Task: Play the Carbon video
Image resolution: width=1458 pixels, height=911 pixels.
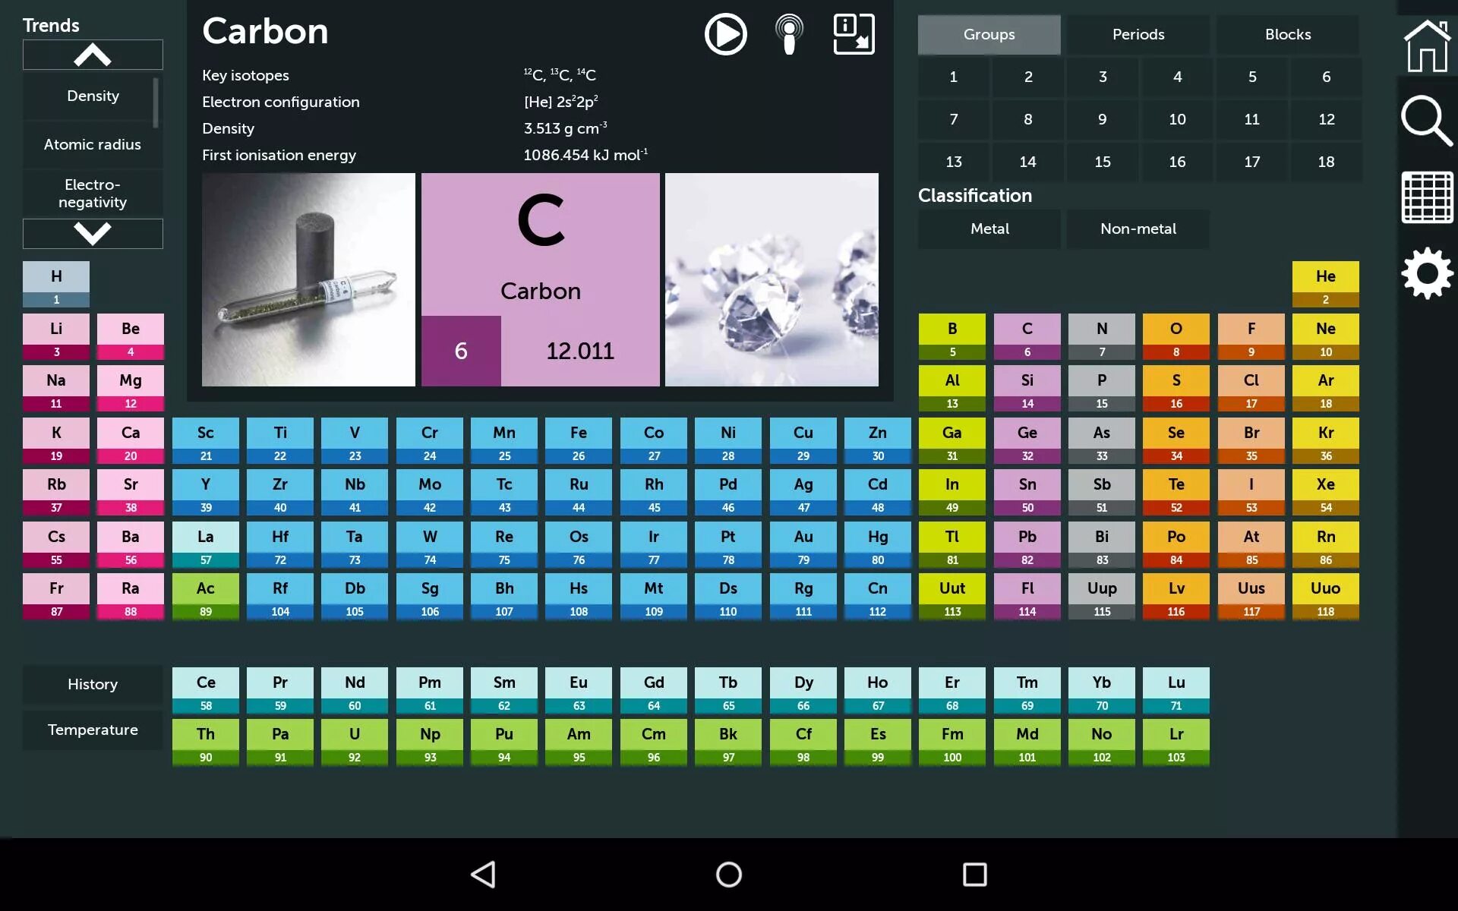Action: pyautogui.click(x=725, y=34)
